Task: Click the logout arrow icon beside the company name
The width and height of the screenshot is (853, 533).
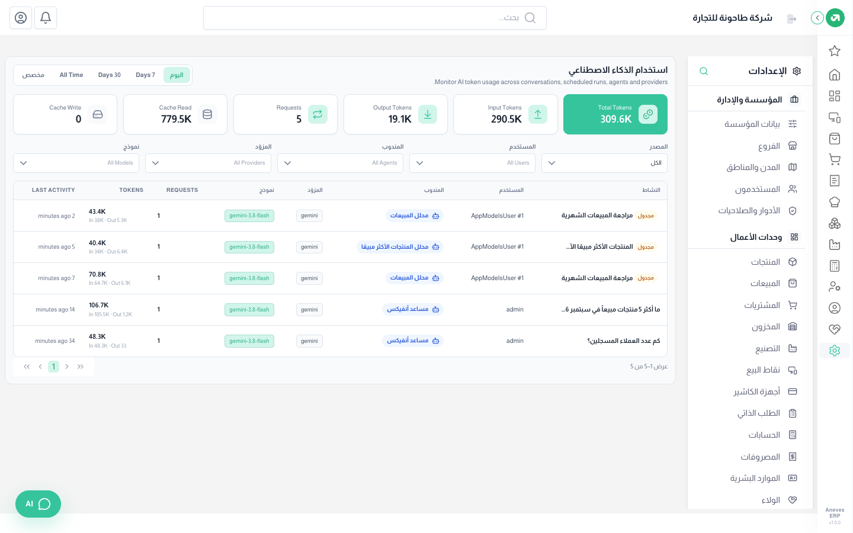Action: [791, 19]
